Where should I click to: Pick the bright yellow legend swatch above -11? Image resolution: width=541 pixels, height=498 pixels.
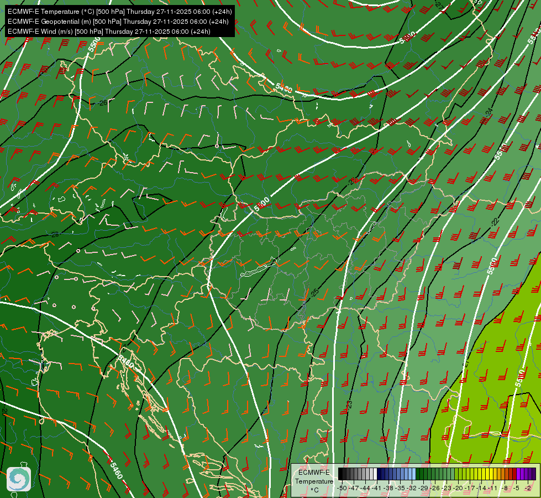(491, 474)
